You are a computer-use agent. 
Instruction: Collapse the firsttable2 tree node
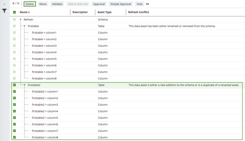pyautogui.click(x=24, y=85)
